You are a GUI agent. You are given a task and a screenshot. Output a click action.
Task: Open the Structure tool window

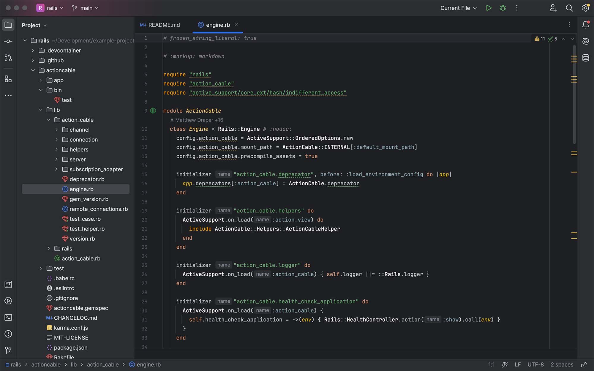(8, 79)
